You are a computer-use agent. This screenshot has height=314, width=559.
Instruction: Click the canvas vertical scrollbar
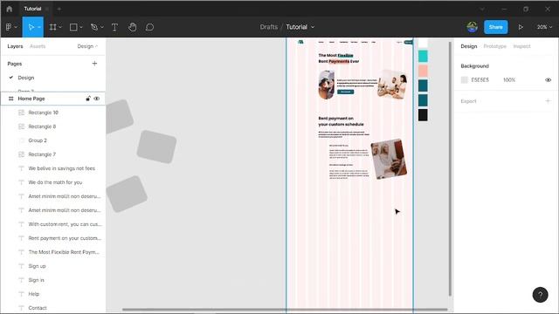(450, 169)
